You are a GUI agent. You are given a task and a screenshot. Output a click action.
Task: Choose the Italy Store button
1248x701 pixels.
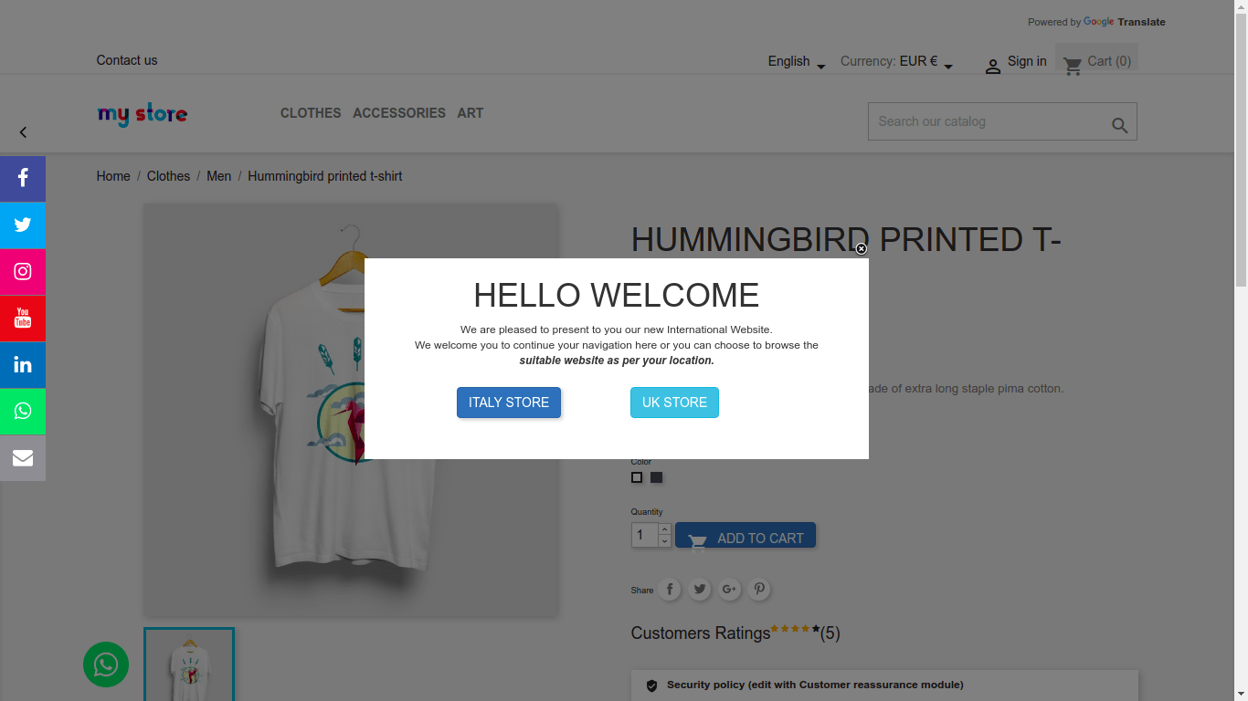(x=509, y=403)
